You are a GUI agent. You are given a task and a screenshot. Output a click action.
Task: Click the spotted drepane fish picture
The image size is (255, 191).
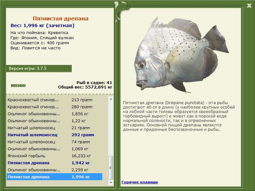pyautogui.click(x=181, y=54)
